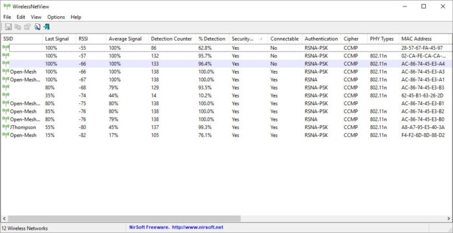The image size is (453, 233).
Task: Click the Copy Selected Items toolbar icon
Action: point(18,27)
